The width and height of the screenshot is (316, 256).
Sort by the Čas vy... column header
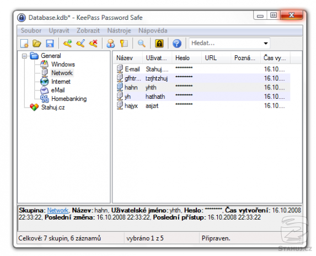pos(275,58)
